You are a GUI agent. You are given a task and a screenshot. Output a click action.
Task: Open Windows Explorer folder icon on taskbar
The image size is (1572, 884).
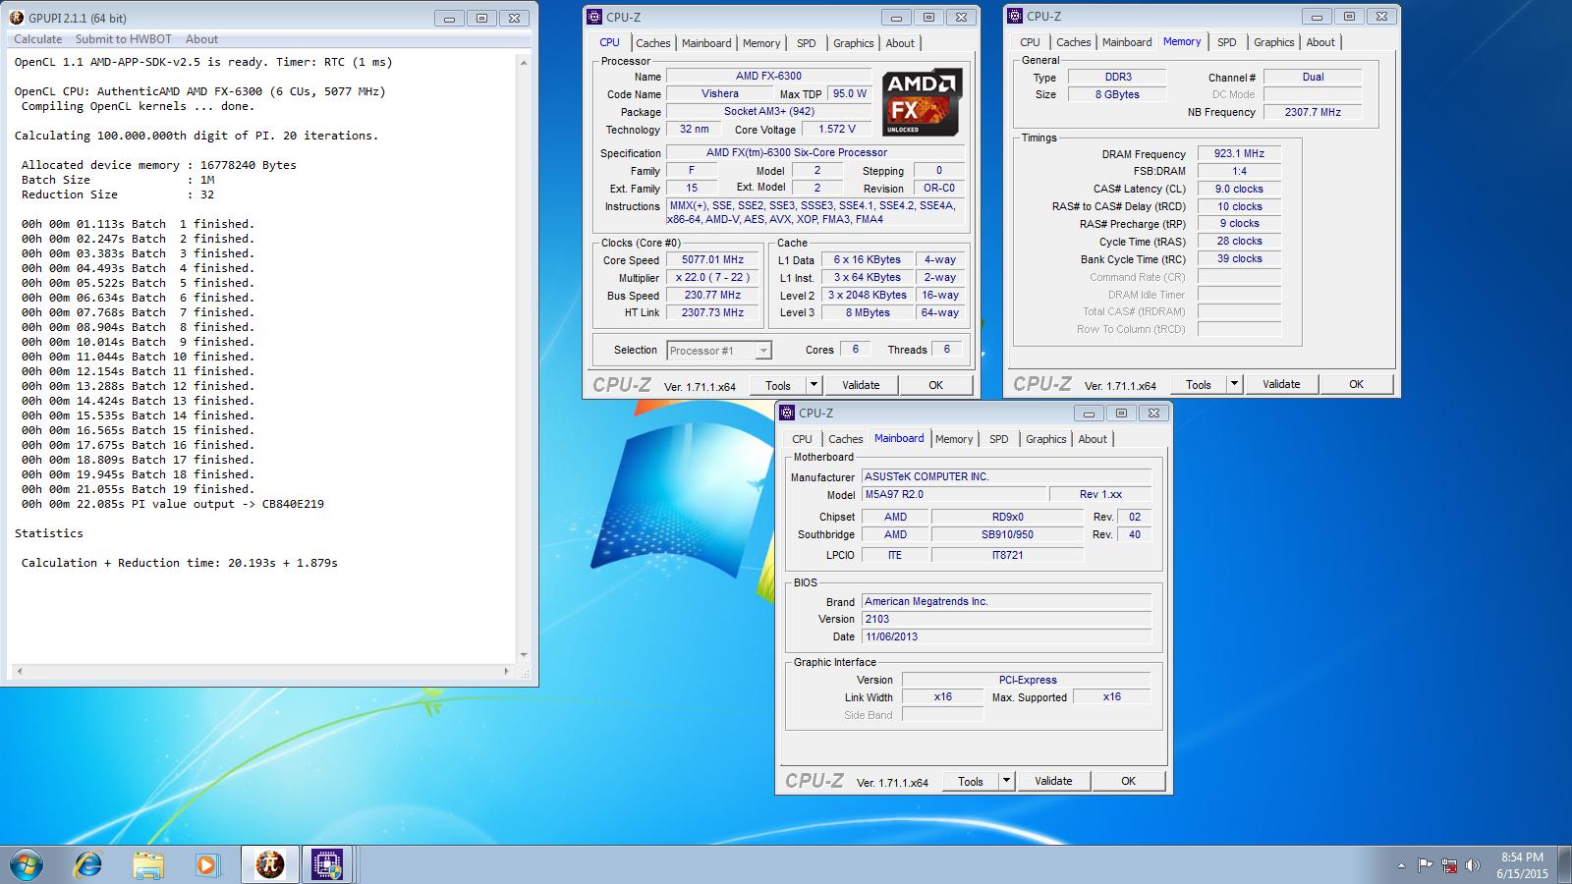tap(148, 864)
